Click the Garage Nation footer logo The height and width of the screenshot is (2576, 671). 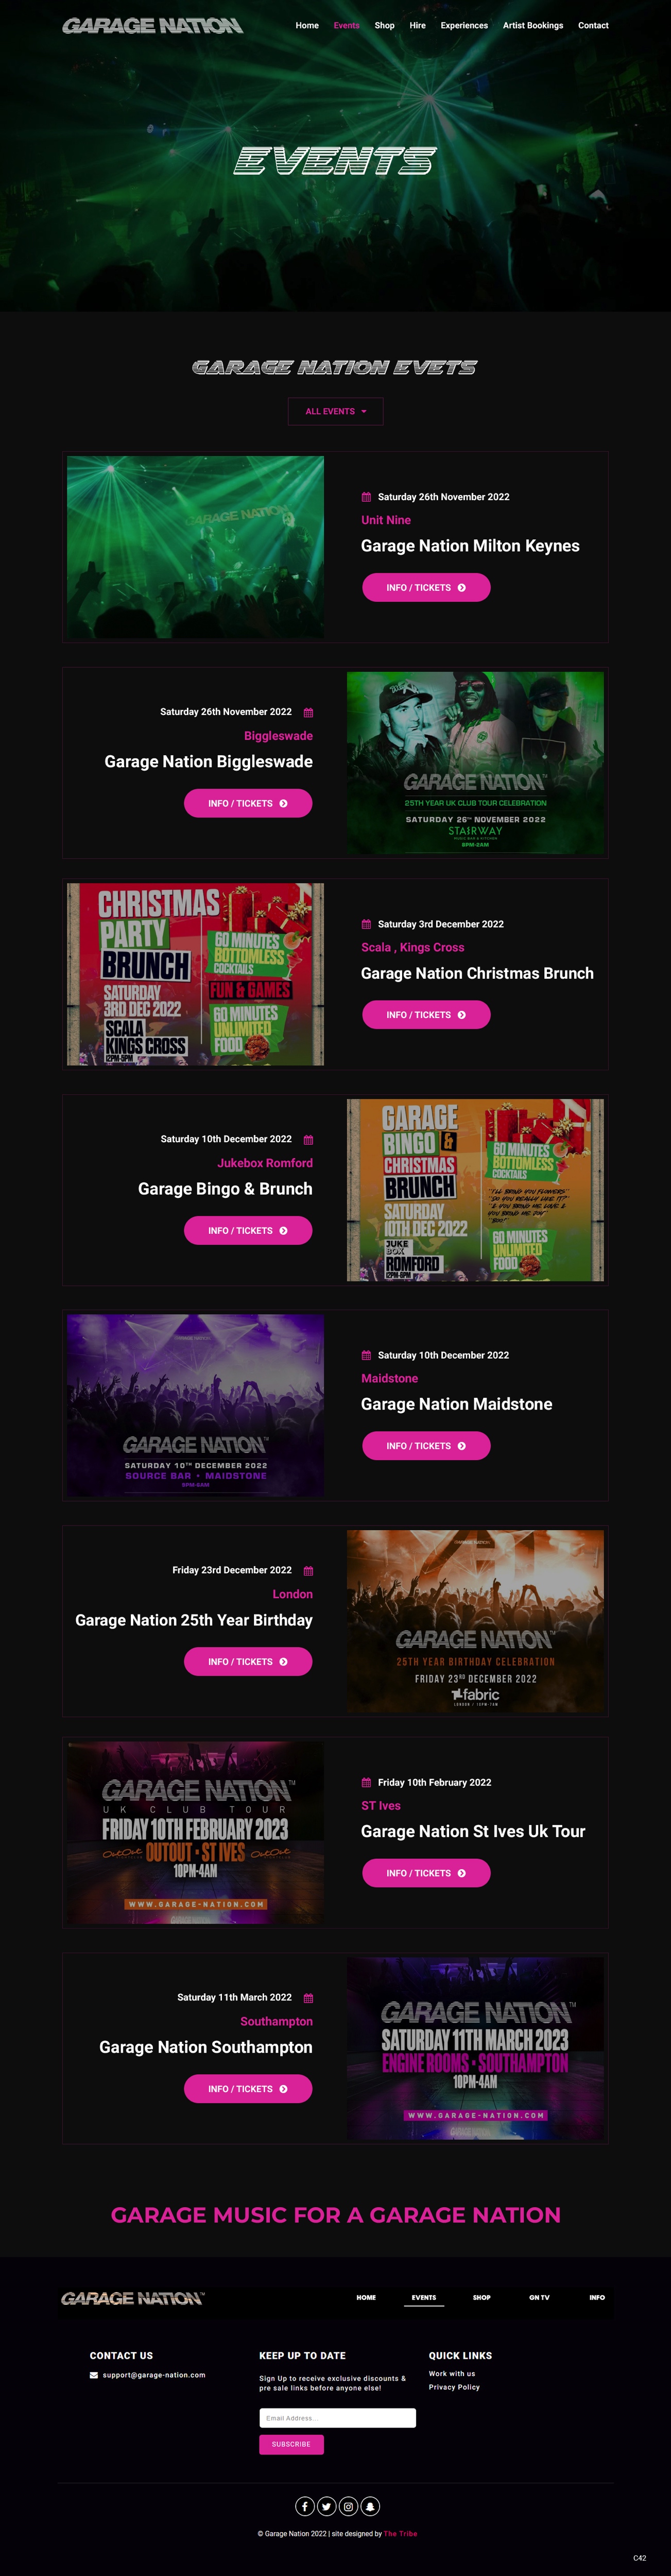(x=132, y=2298)
